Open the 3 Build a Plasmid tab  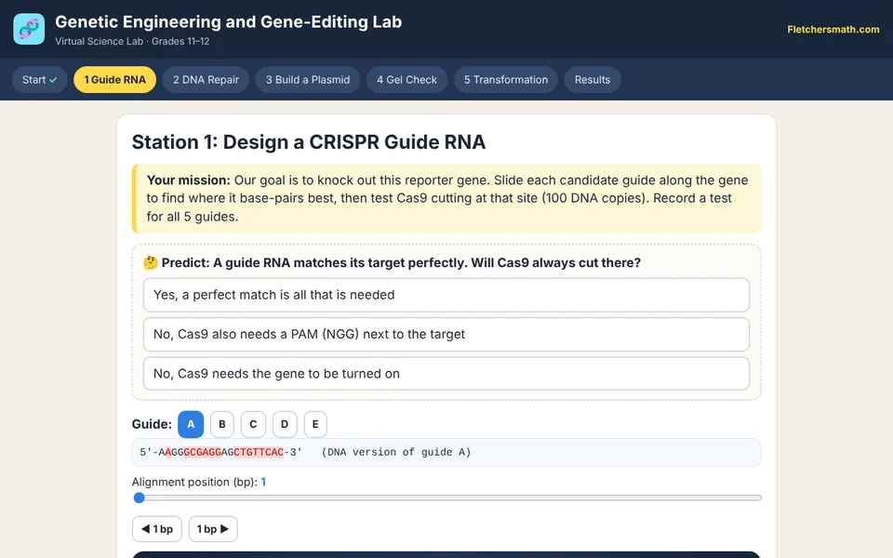(x=308, y=80)
